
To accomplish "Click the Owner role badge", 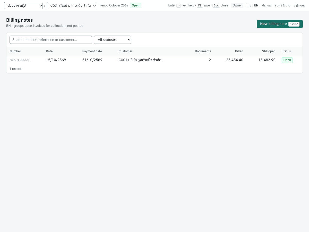I will click(237, 5).
